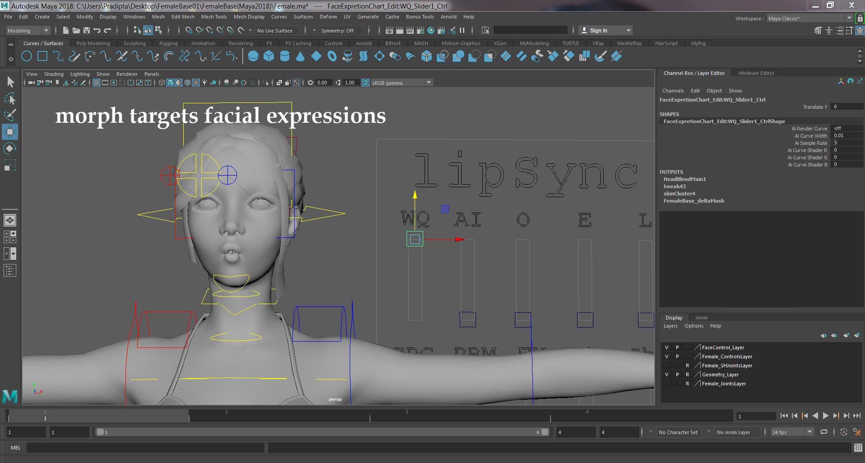Image resolution: width=865 pixels, height=463 pixels.
Task: Open animation Preferences running-man icon
Action: (x=856, y=432)
